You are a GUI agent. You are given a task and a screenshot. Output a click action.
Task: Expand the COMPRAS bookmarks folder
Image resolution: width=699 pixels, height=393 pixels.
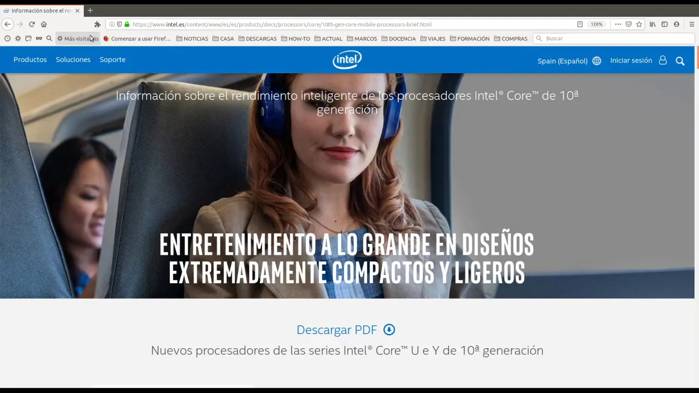pyautogui.click(x=511, y=39)
